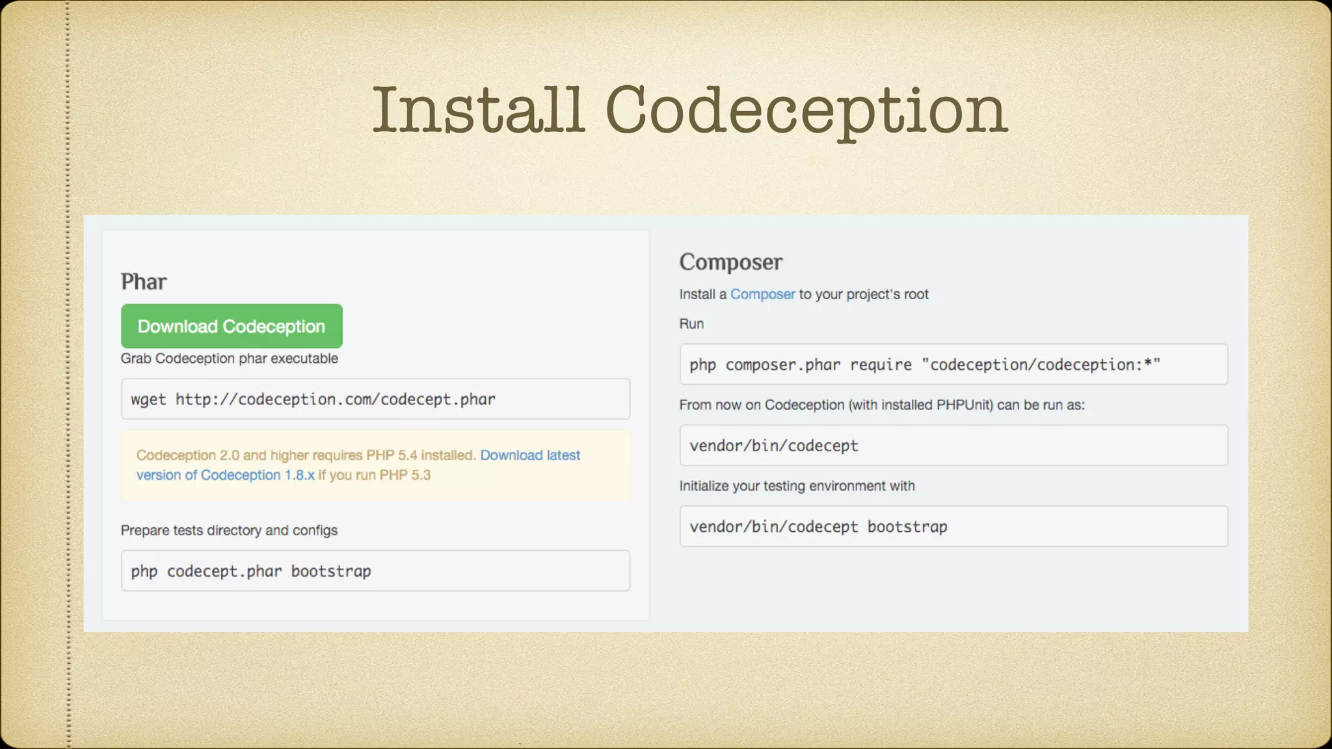Select the php codecept.phar bootstrap command

[x=375, y=571]
